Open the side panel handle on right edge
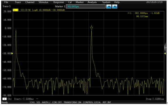Image resolution: width=168 pixels, height=106 pixels. 165,48
